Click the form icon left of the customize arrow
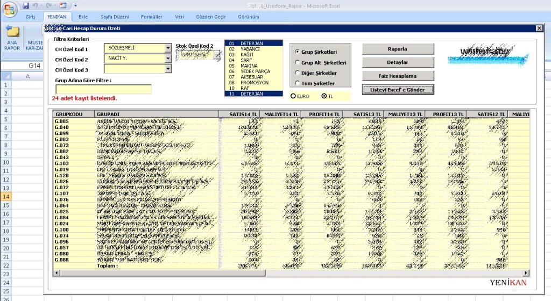 (x=63, y=5)
